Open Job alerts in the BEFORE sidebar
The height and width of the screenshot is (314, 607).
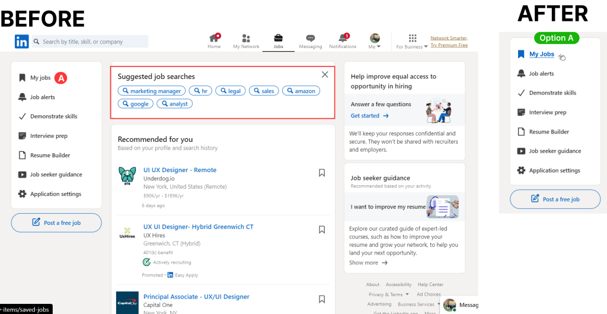pos(43,97)
